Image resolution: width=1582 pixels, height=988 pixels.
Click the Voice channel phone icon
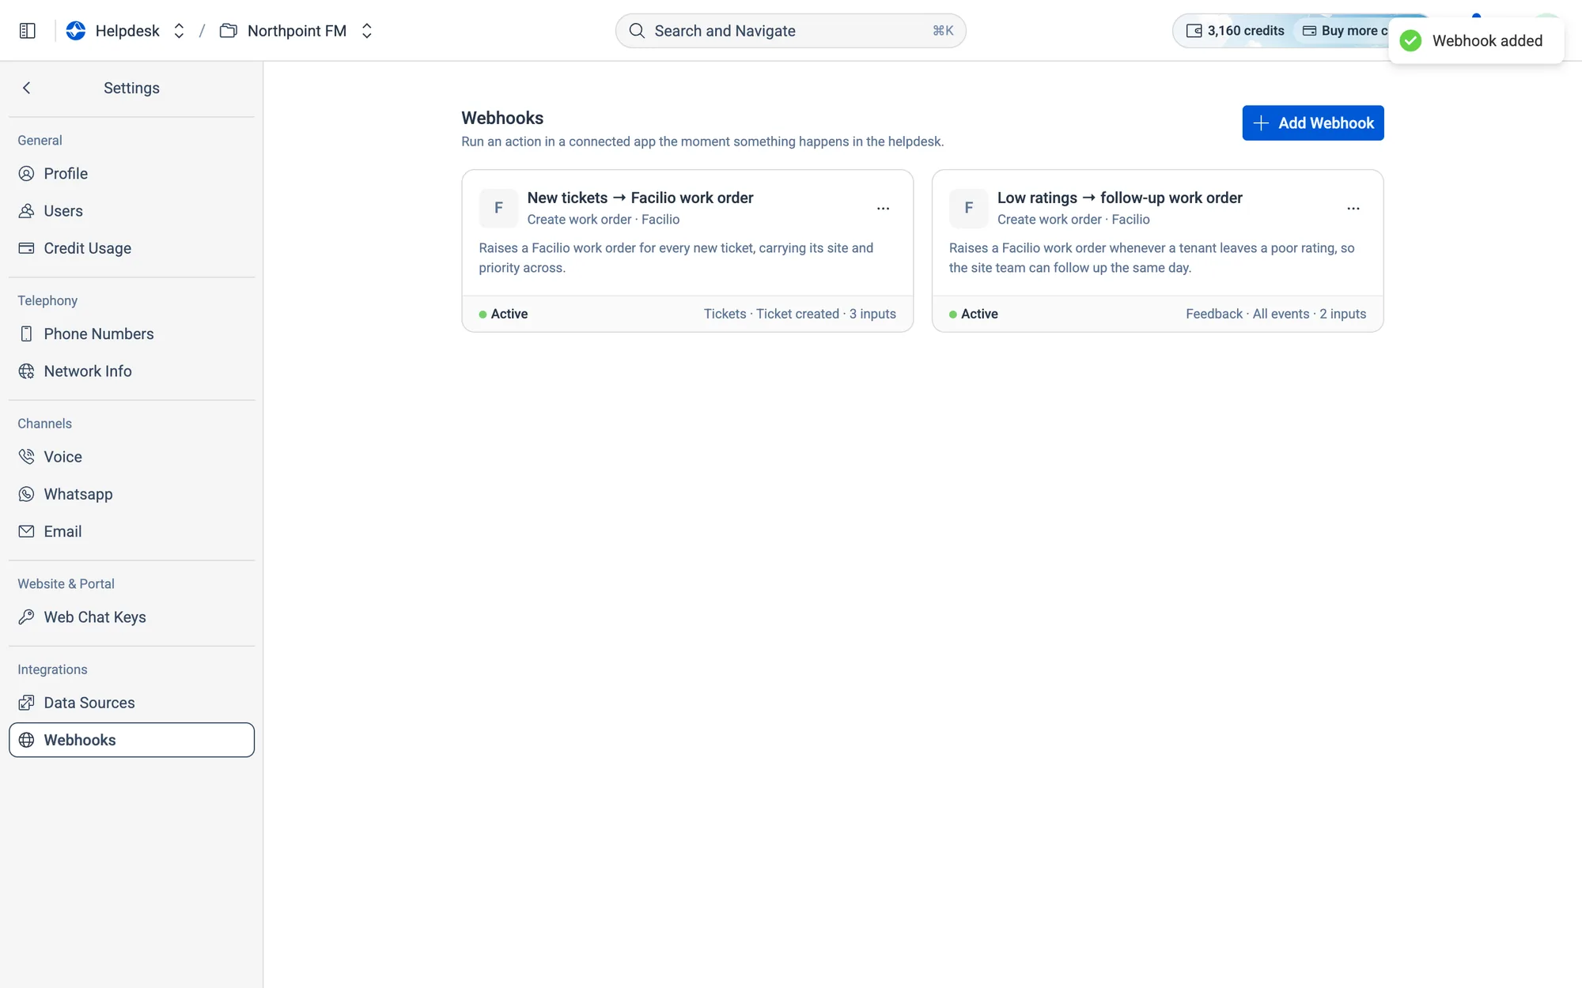tap(27, 457)
